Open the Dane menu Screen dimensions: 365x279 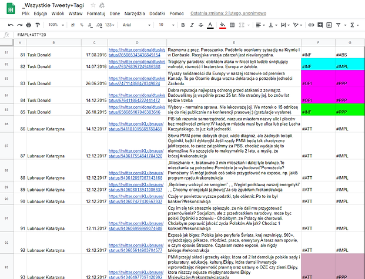[x=115, y=14]
